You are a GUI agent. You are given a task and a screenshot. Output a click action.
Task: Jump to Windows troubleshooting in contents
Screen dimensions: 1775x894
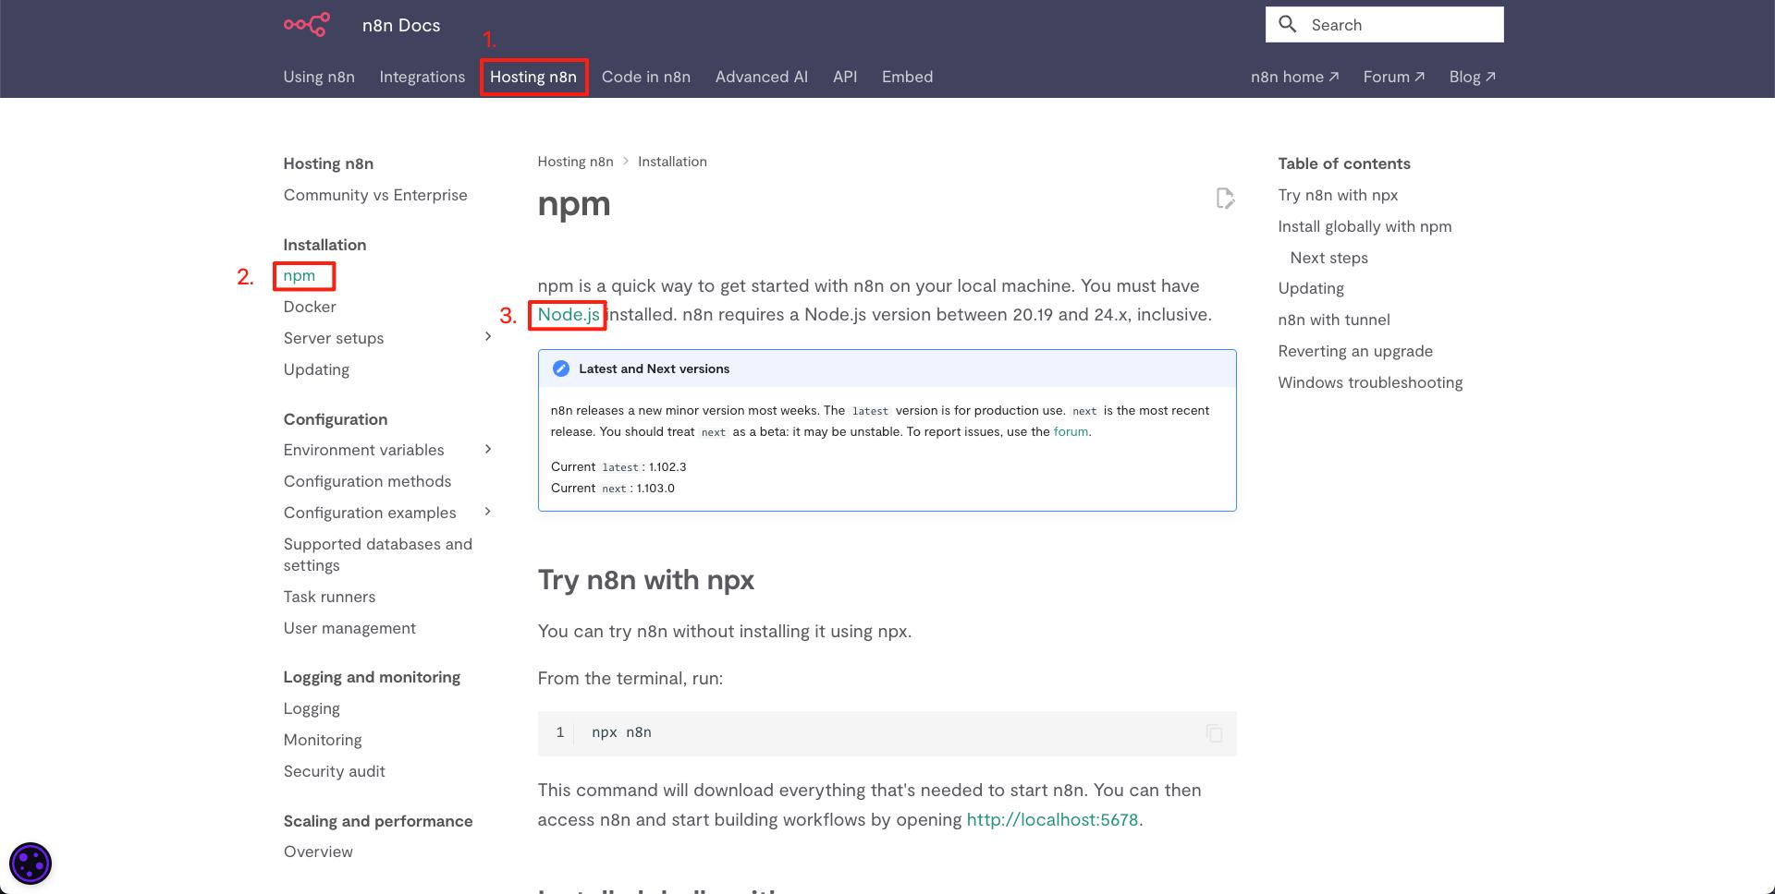pos(1370,382)
